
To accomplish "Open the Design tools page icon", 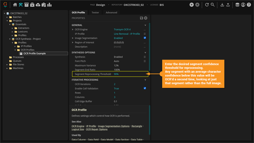I will 21,5.
